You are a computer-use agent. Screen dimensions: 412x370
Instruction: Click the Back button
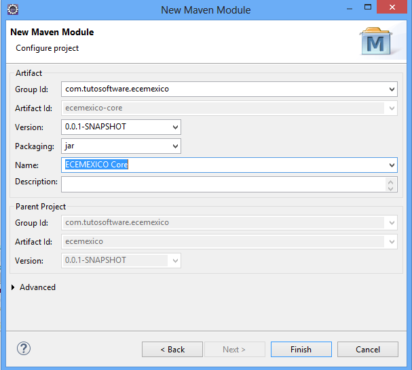pyautogui.click(x=172, y=349)
